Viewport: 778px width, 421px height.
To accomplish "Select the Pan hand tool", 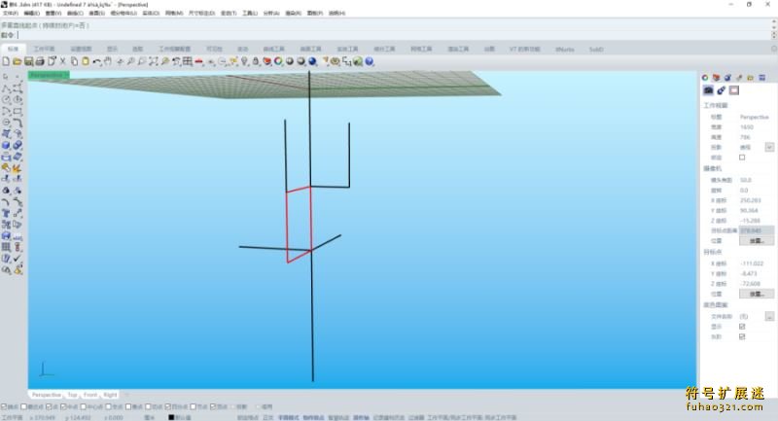I will (108, 61).
